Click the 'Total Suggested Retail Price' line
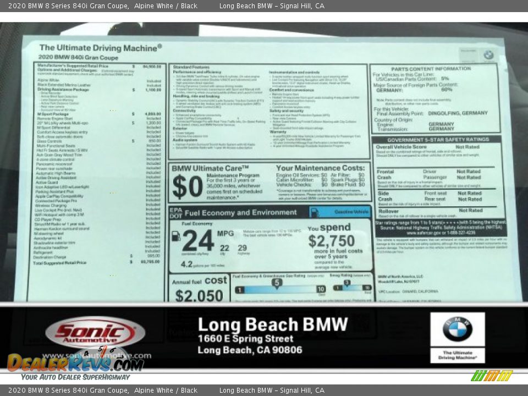The width and height of the screenshot is (528, 396). pos(97,262)
